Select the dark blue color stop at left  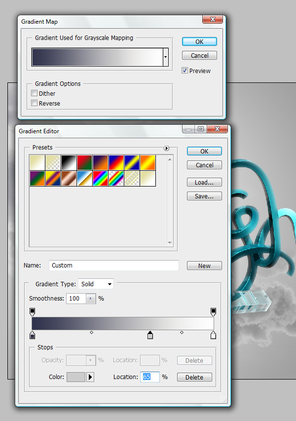(x=32, y=335)
